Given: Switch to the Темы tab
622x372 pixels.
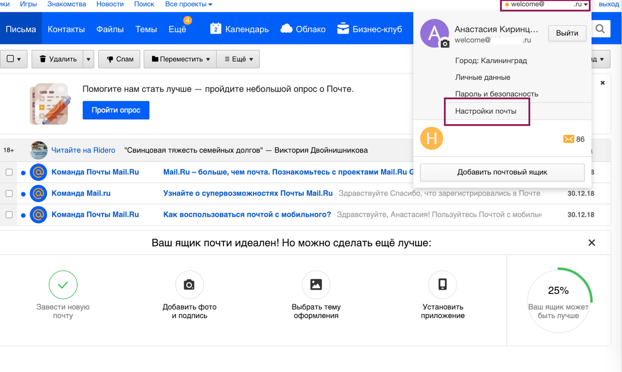Looking at the screenshot, I should 146,29.
